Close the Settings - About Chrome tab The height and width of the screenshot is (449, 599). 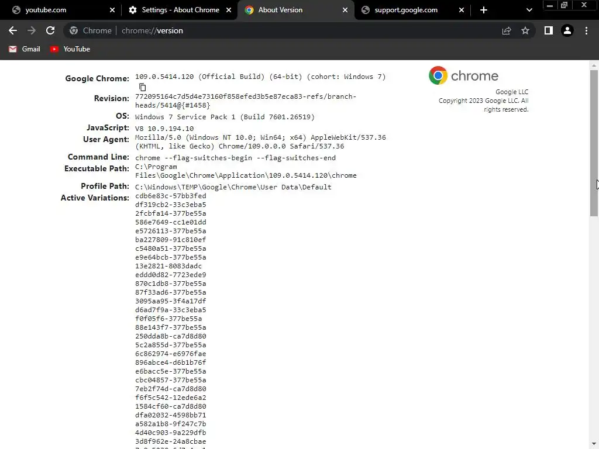click(229, 10)
